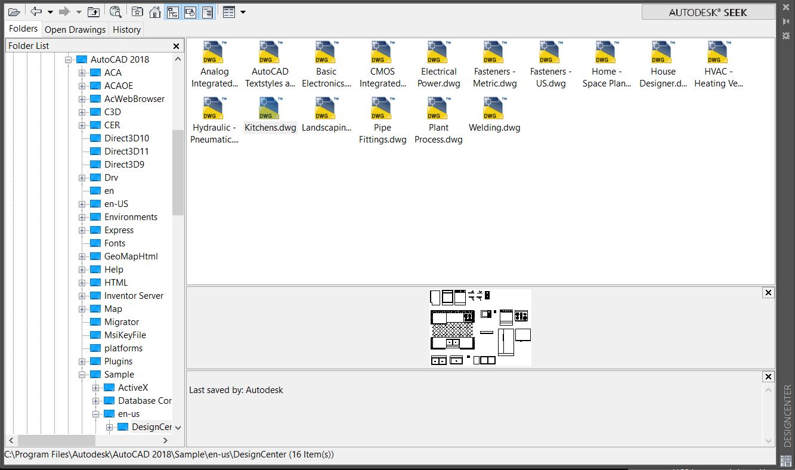
Task: Click the Autodesk Seek button
Action: click(708, 12)
